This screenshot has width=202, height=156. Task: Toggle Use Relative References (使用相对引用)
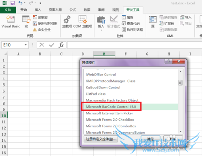[x=45, y=23]
